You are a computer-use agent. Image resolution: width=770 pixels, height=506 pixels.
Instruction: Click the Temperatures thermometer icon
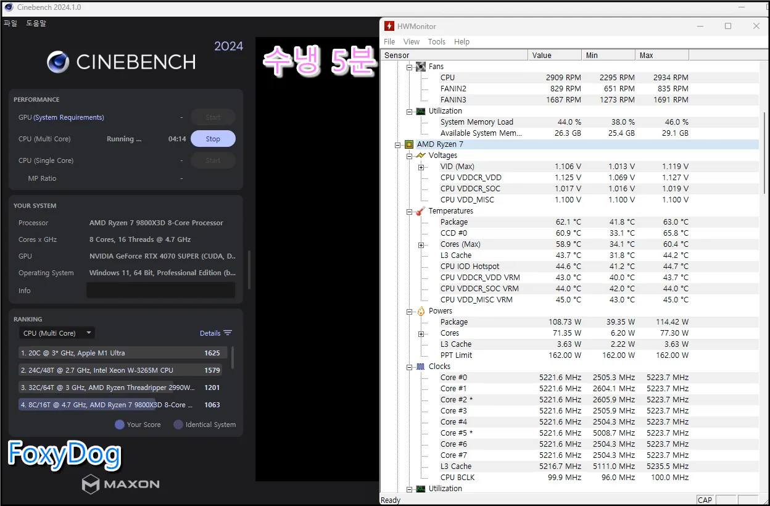421,211
